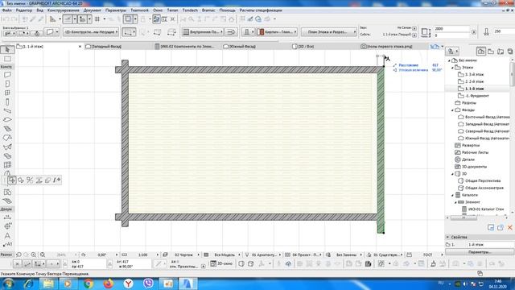Toggle snap guides button in toolbar
The height and width of the screenshot is (290, 515).
pyautogui.click(x=82, y=19)
